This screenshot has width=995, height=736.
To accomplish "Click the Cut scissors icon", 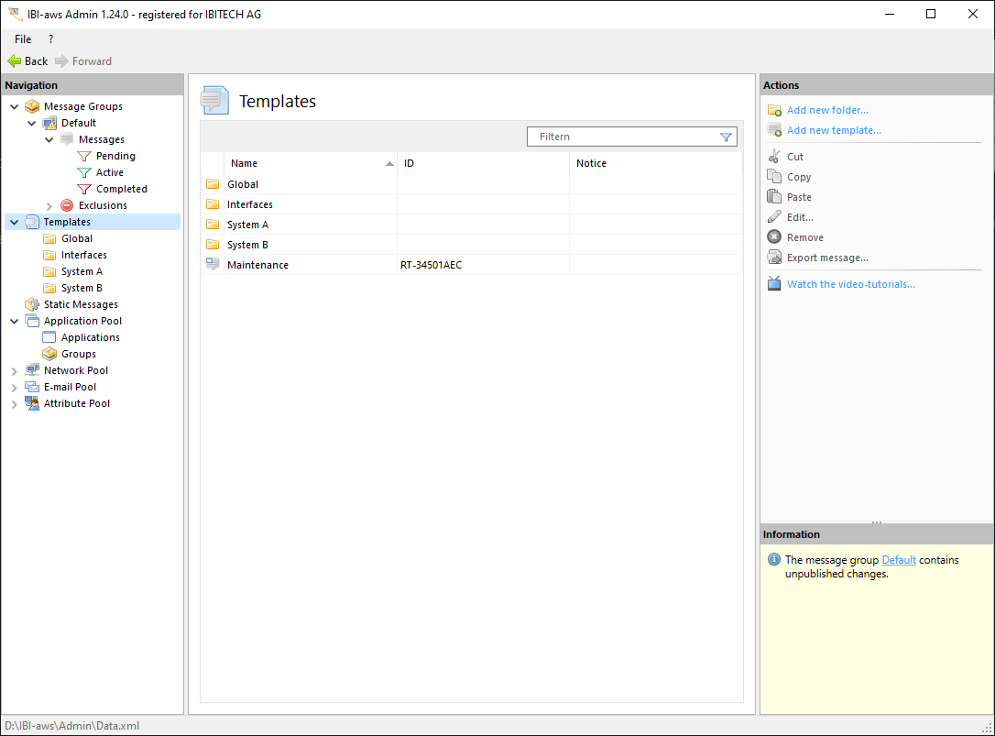I will [774, 157].
